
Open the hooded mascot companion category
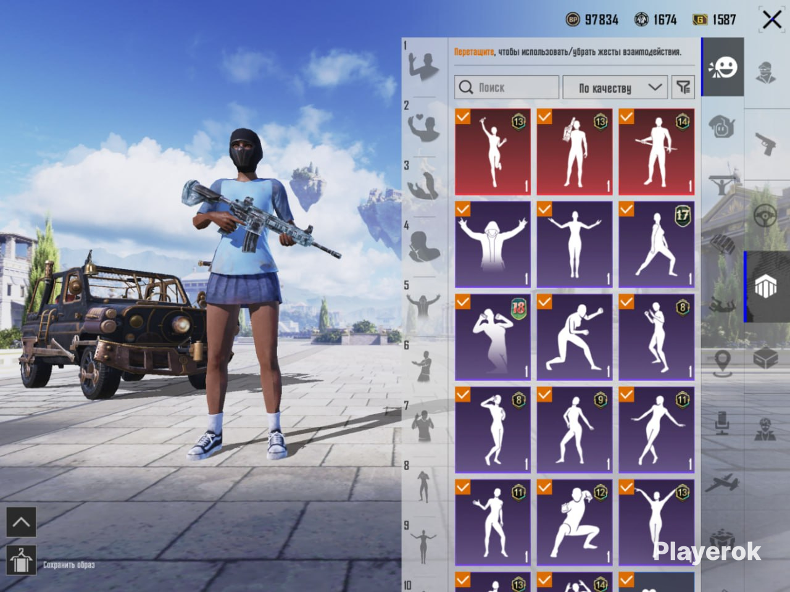point(722,127)
